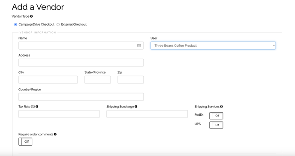Toggle Require order comments switch

click(x=25, y=141)
